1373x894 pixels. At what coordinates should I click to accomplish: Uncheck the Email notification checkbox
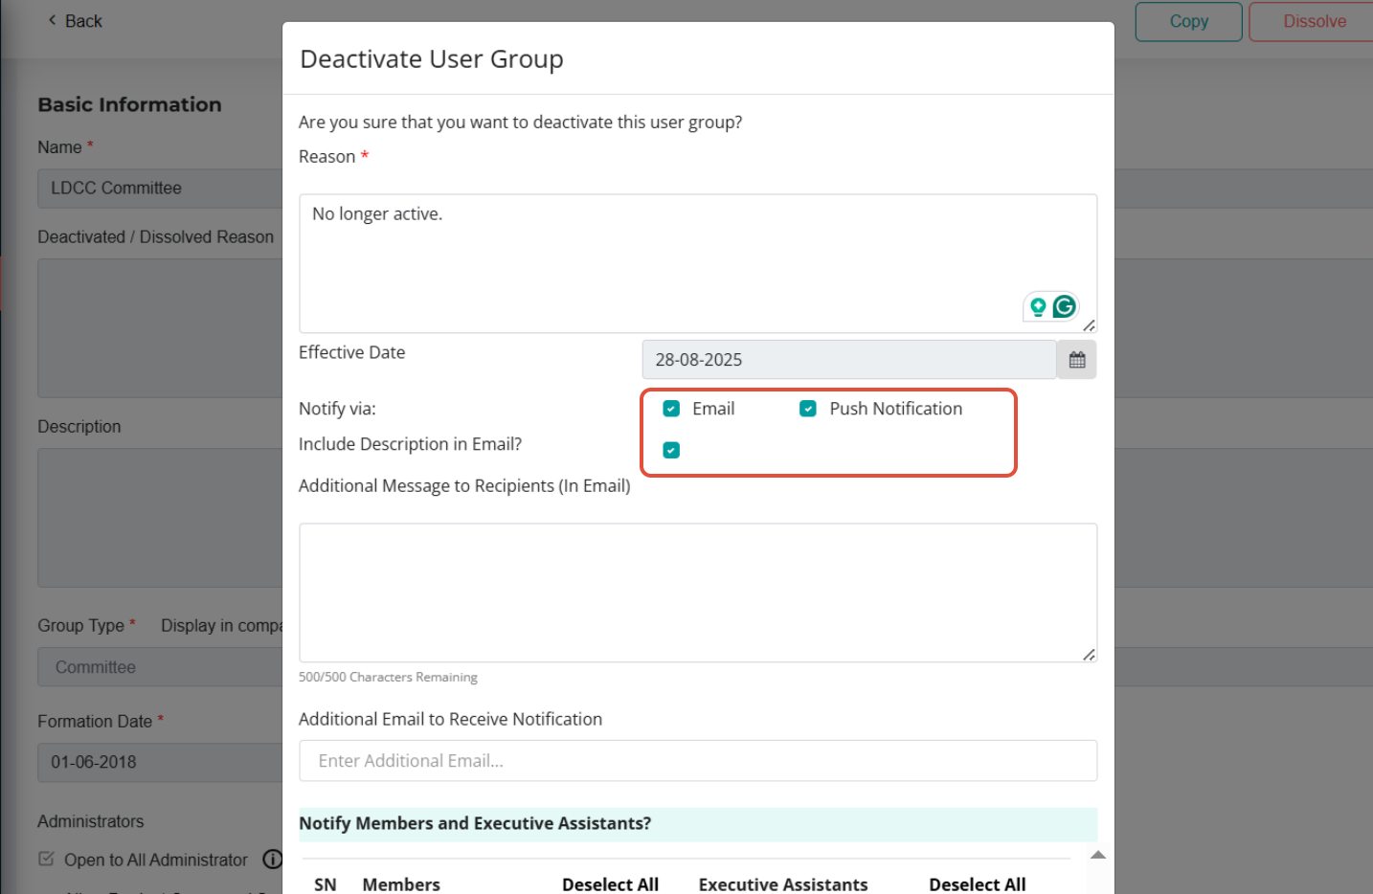[x=671, y=409]
